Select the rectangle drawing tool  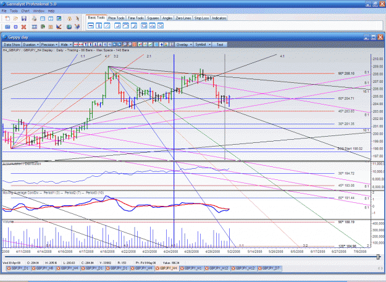144,25
